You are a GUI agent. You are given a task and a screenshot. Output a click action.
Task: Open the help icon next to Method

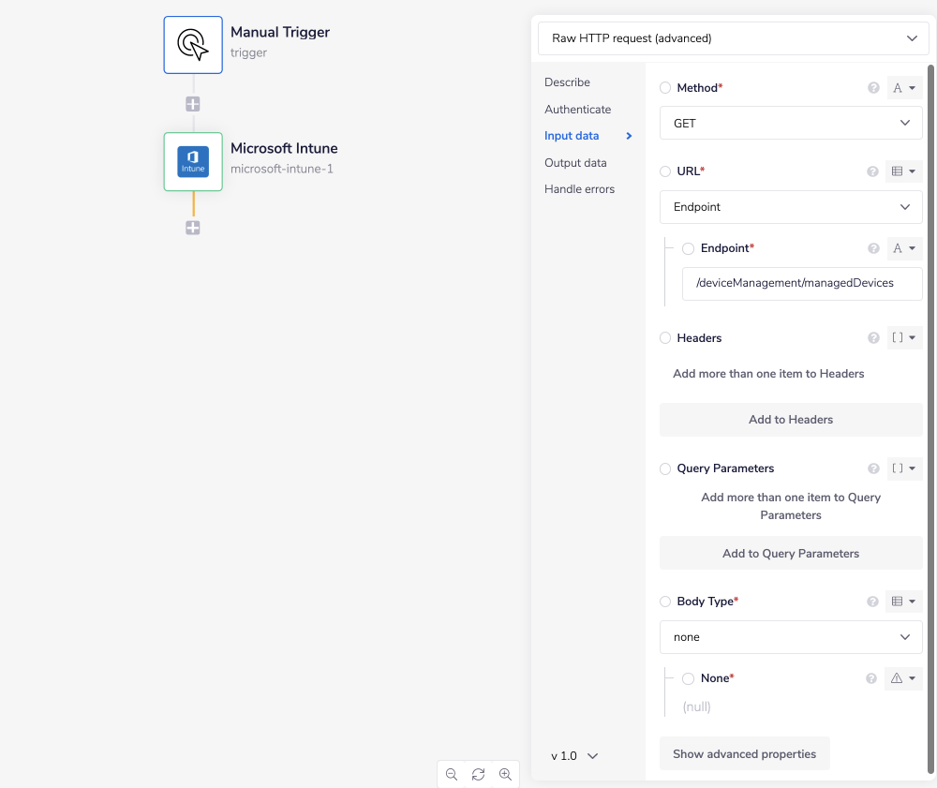[873, 87]
